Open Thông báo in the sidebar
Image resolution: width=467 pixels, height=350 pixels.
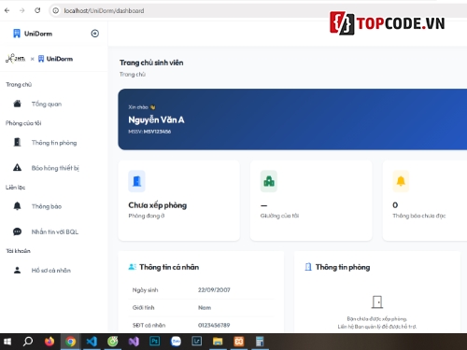pyautogui.click(x=47, y=206)
